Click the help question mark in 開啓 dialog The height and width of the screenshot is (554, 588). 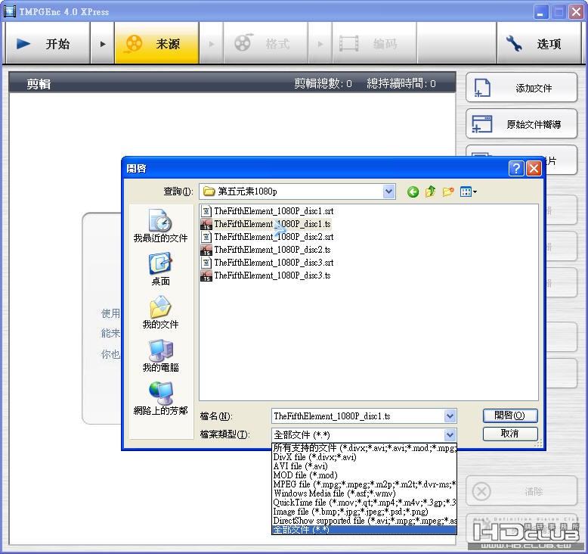pyautogui.click(x=516, y=168)
